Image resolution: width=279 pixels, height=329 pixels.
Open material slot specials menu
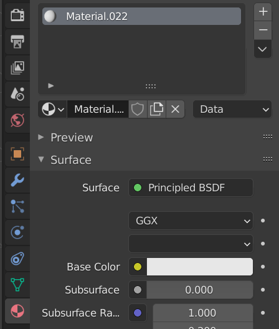pos(263,49)
